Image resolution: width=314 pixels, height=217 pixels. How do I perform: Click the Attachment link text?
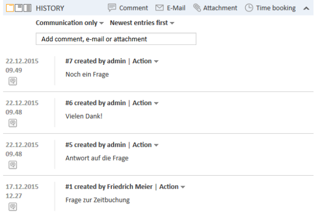coord(220,8)
